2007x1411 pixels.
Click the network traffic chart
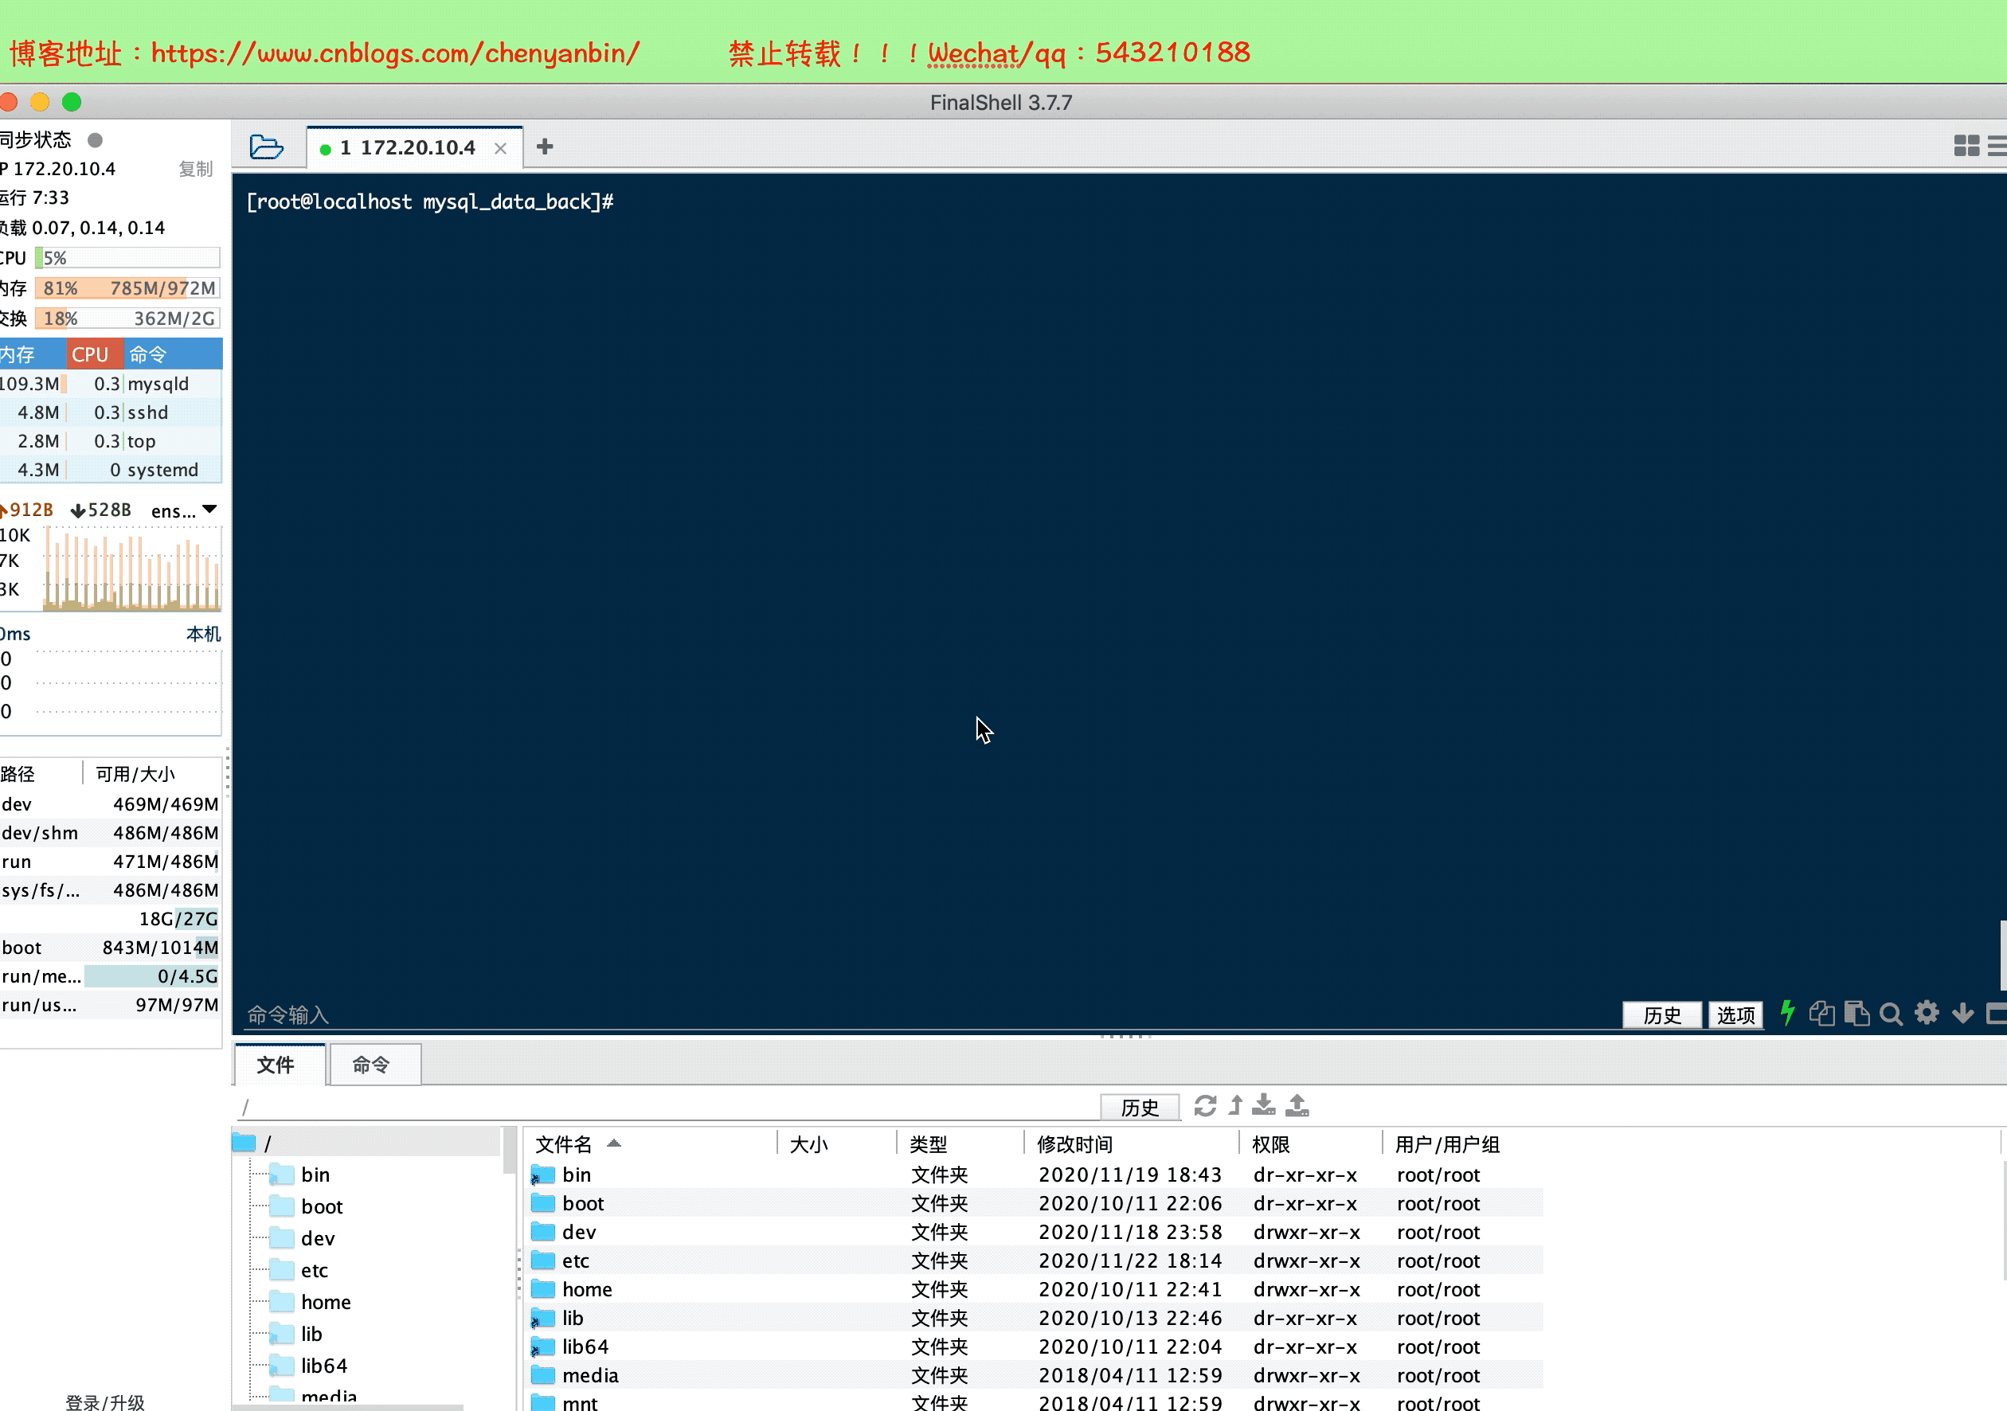[131, 569]
